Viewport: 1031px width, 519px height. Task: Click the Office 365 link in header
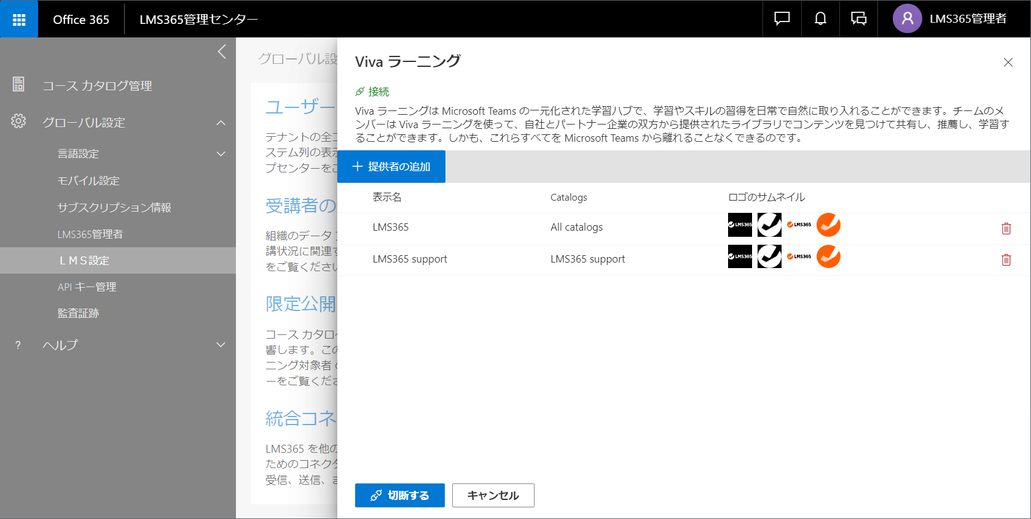81,20
